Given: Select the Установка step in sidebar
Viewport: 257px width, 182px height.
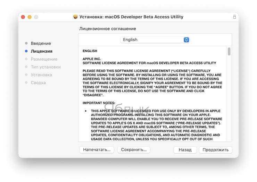Looking at the screenshot, I should (41, 75).
